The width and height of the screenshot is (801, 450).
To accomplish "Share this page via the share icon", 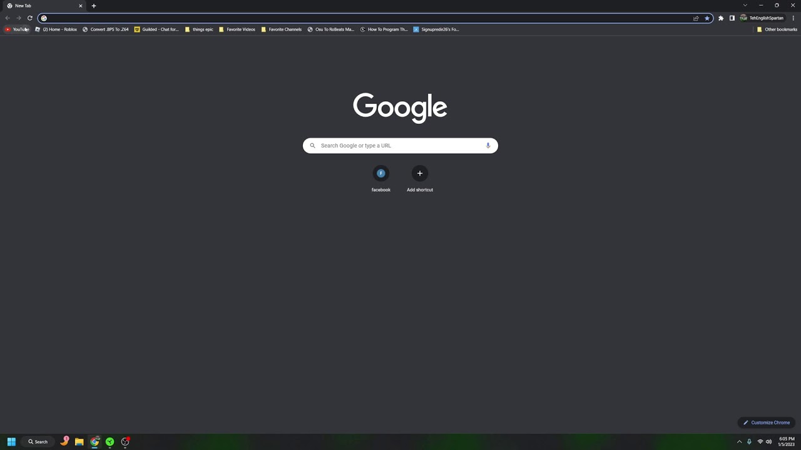I will (x=696, y=18).
